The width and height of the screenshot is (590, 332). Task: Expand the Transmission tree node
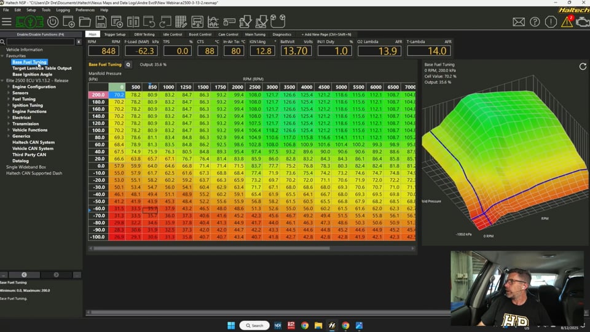point(9,124)
